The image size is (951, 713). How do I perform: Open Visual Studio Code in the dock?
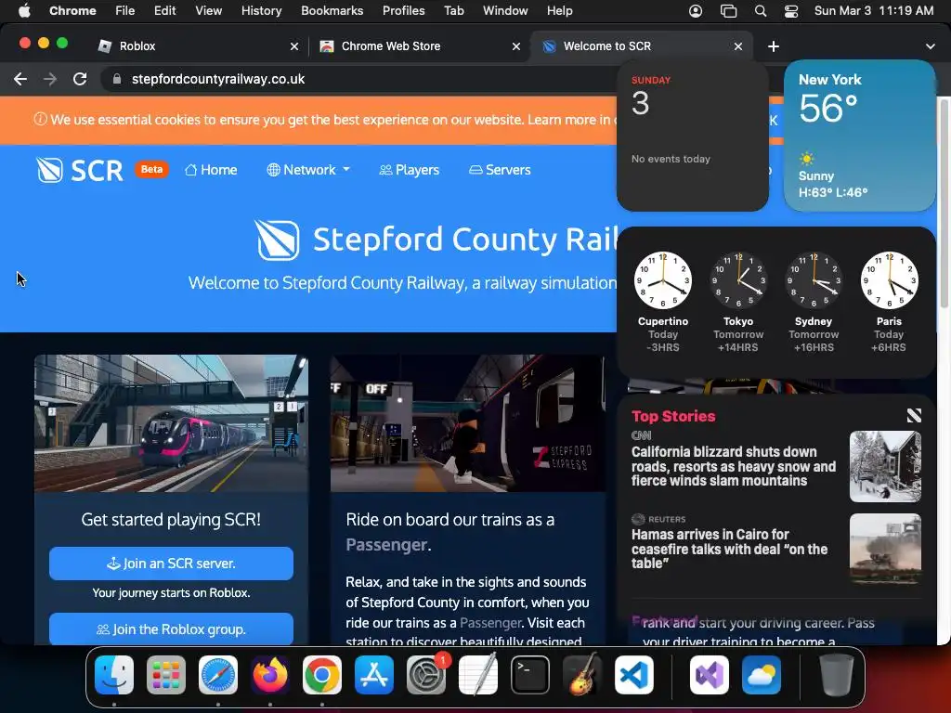point(634,675)
